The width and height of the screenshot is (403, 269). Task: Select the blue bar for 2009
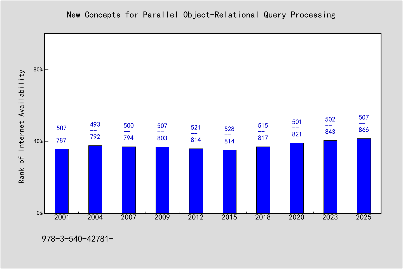[162, 180]
